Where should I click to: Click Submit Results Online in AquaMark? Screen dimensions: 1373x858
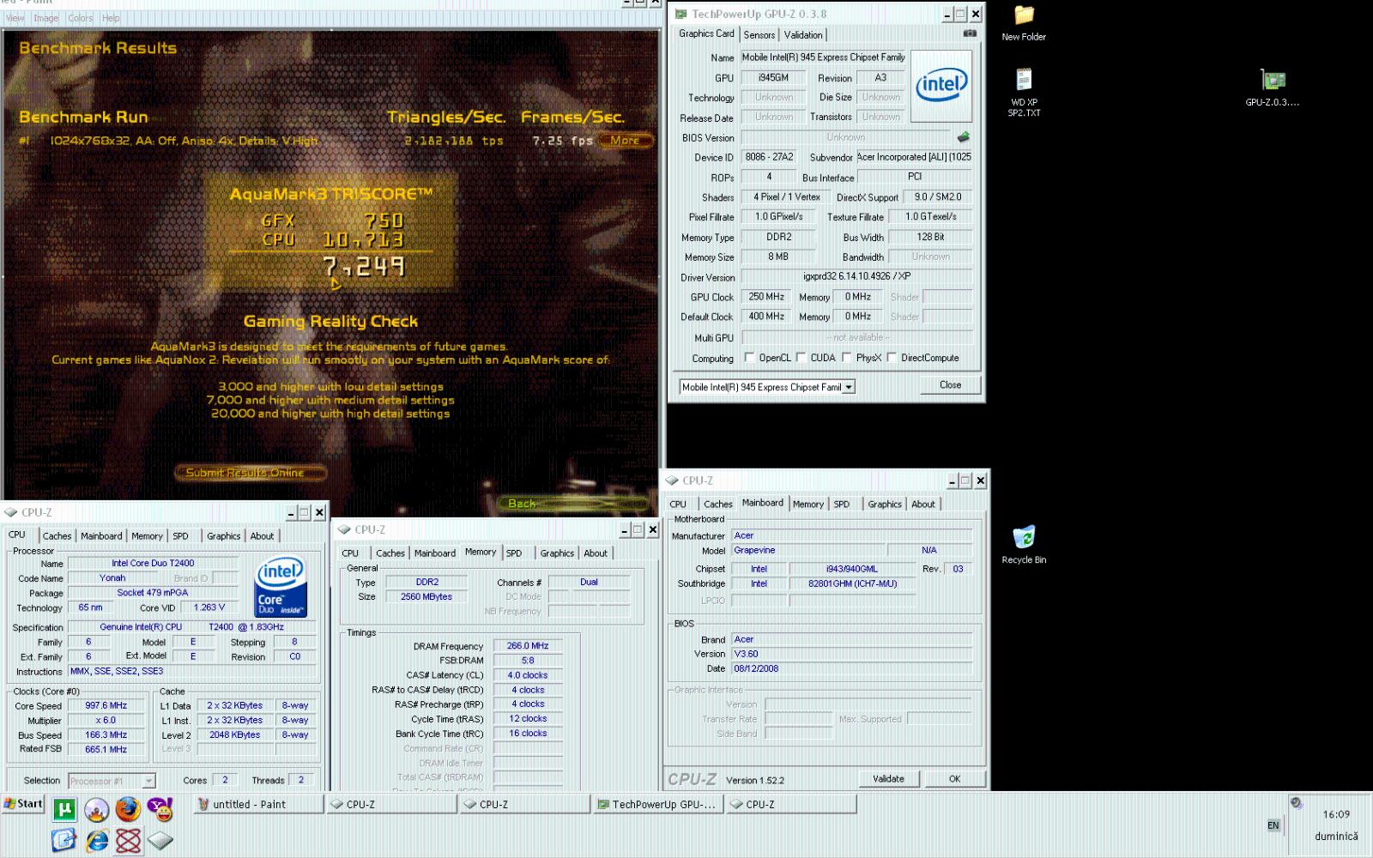pyautogui.click(x=250, y=473)
